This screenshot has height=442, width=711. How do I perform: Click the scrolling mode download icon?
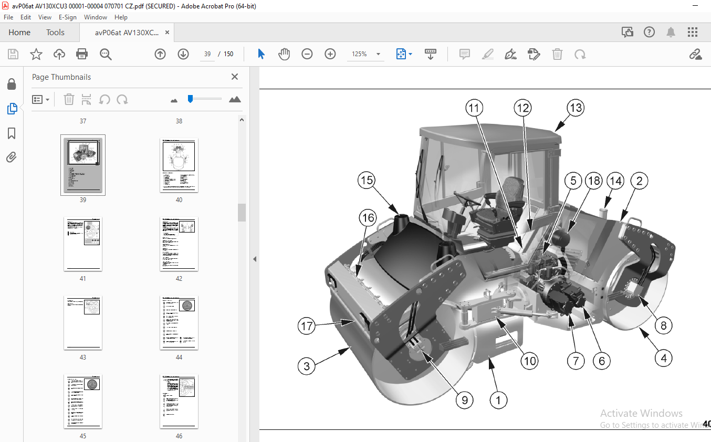[x=431, y=54]
